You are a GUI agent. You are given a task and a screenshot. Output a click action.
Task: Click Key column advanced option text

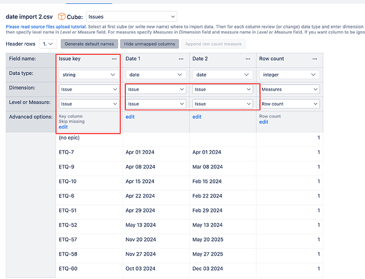(71, 116)
